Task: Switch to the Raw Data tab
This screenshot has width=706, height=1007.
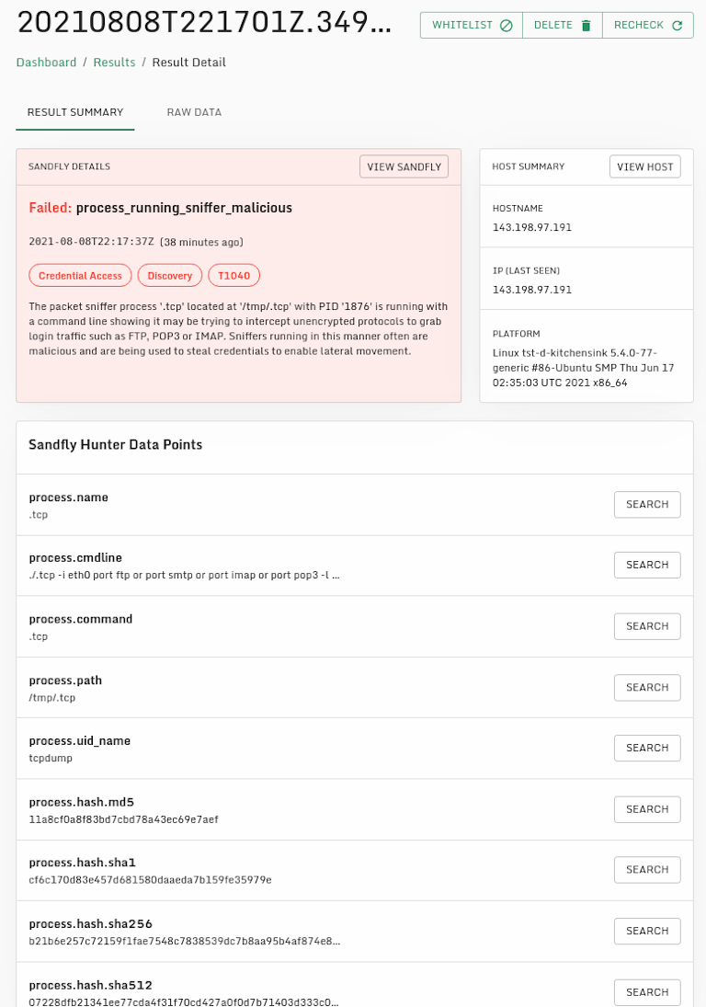Action: click(x=194, y=112)
